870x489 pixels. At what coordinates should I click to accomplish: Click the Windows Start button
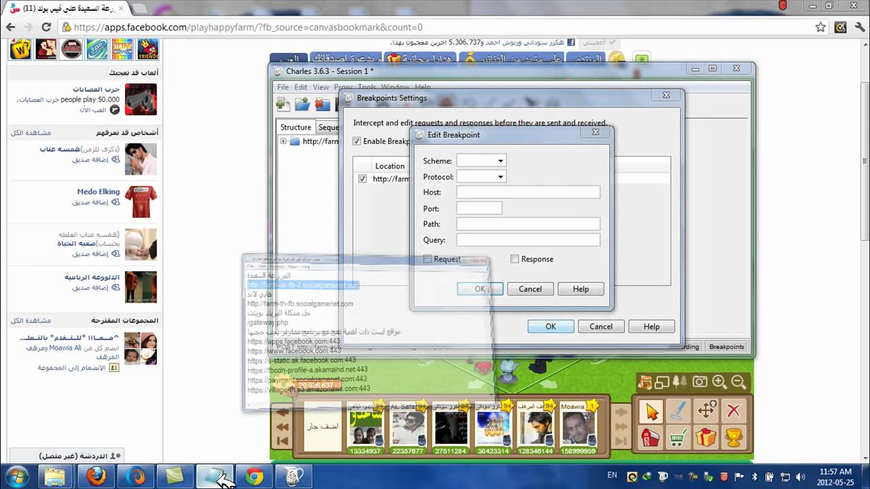click(x=16, y=476)
